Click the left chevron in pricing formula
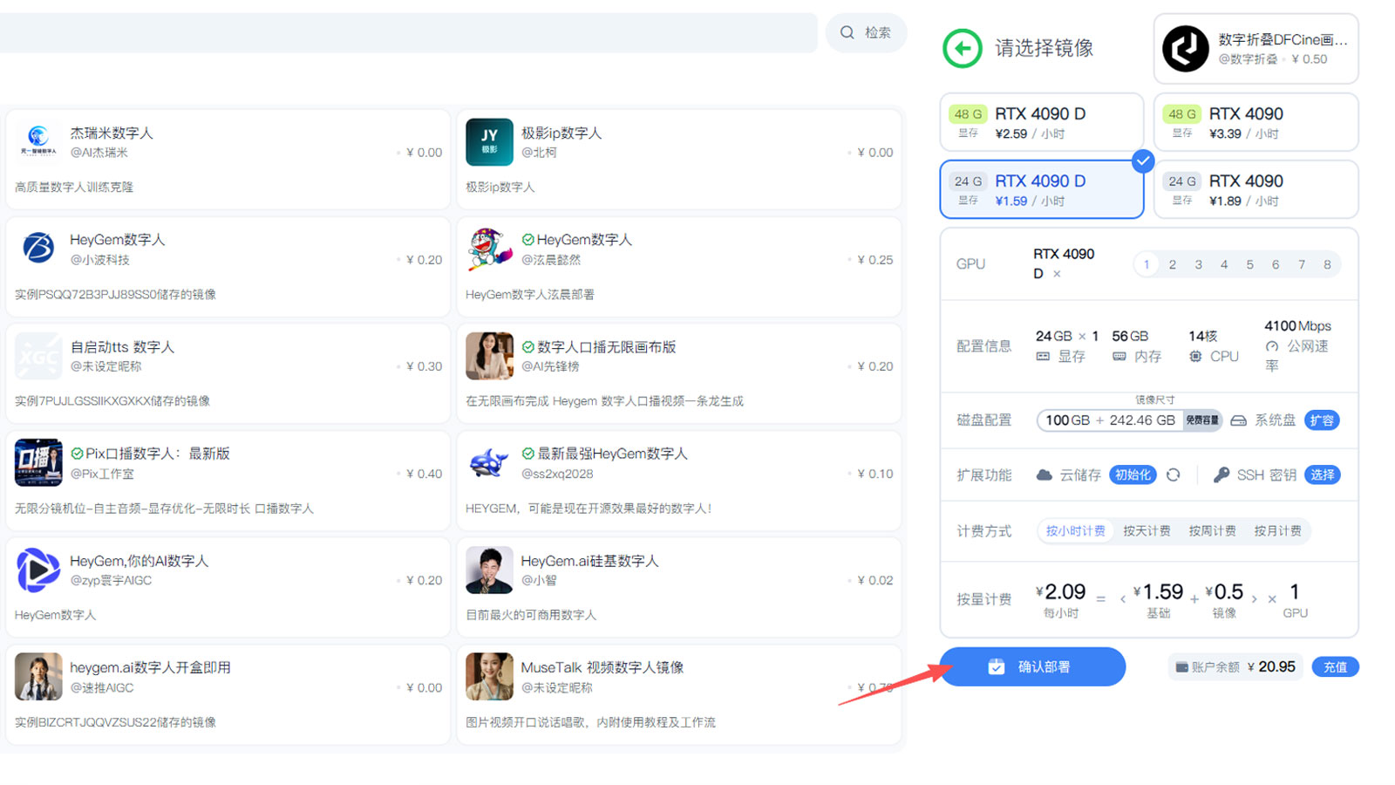Image resolution: width=1395 pixels, height=785 pixels. [x=1123, y=599]
